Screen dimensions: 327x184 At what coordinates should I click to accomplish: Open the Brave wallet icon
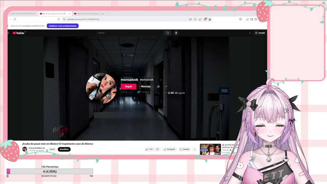255,19
